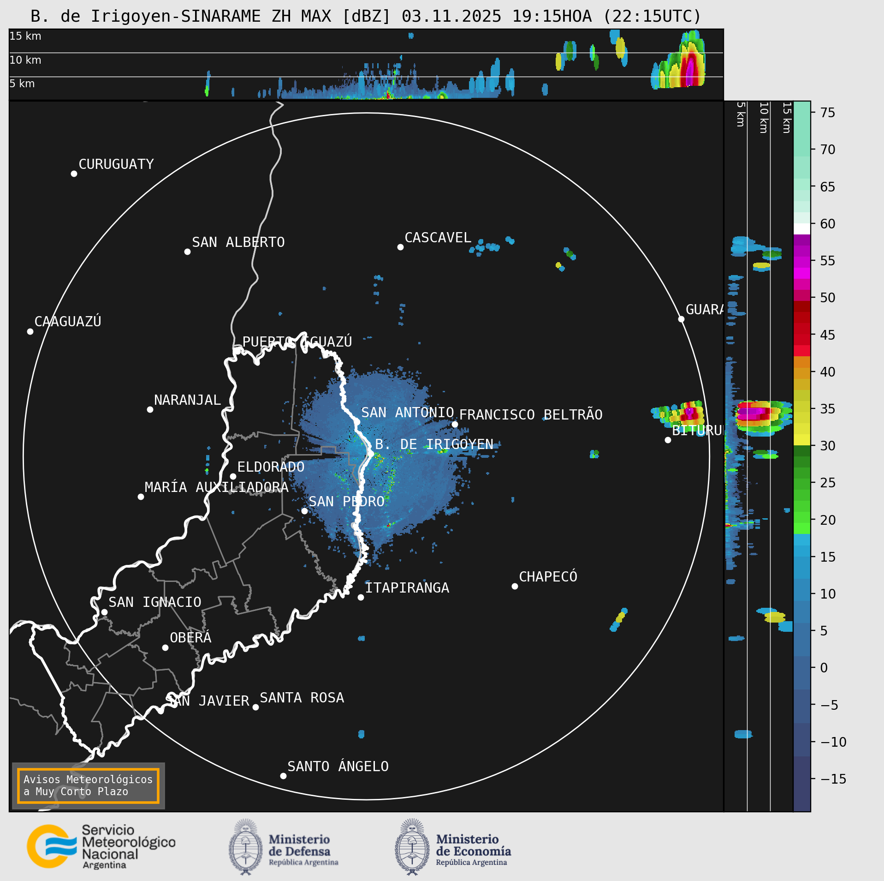Click the radar title header text

(366, 16)
